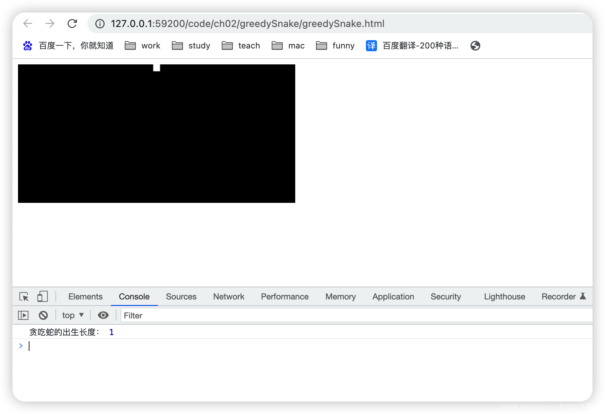Toggle the device toolbar icon

(x=42, y=297)
